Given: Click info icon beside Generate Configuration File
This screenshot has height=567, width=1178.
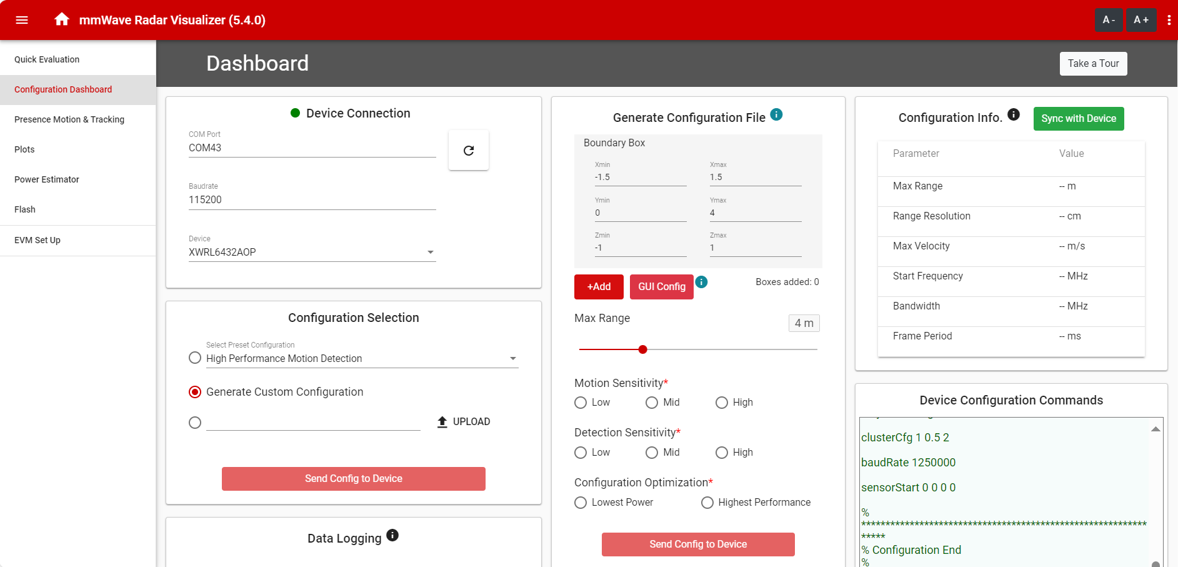Looking at the screenshot, I should [776, 114].
